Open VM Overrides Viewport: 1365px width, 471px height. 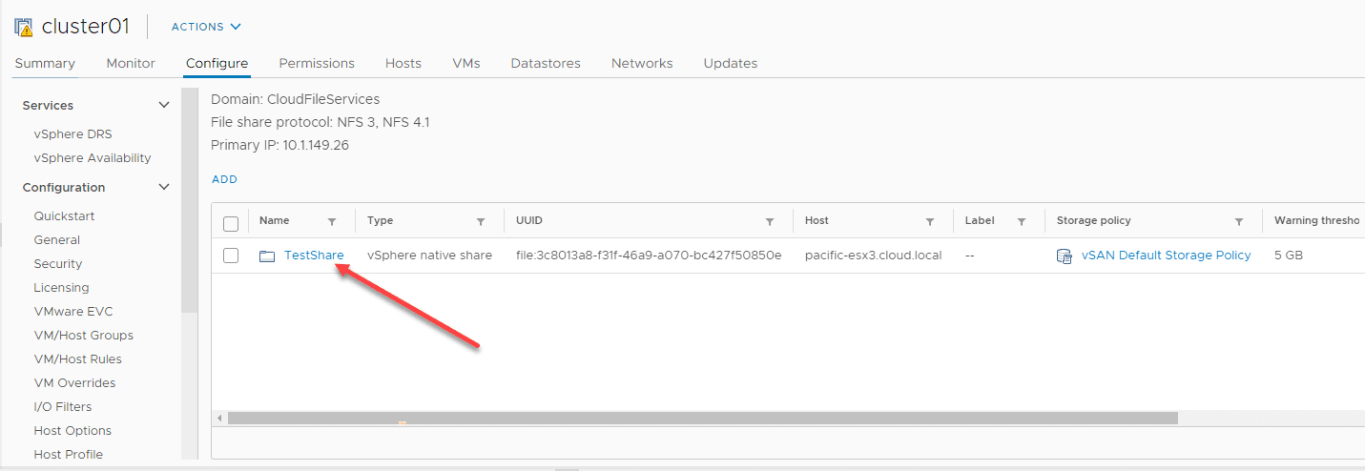tap(74, 383)
